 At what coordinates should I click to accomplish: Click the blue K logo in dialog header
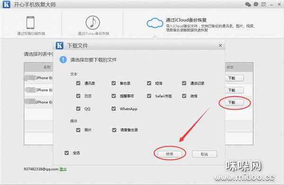pyautogui.click(x=60, y=45)
